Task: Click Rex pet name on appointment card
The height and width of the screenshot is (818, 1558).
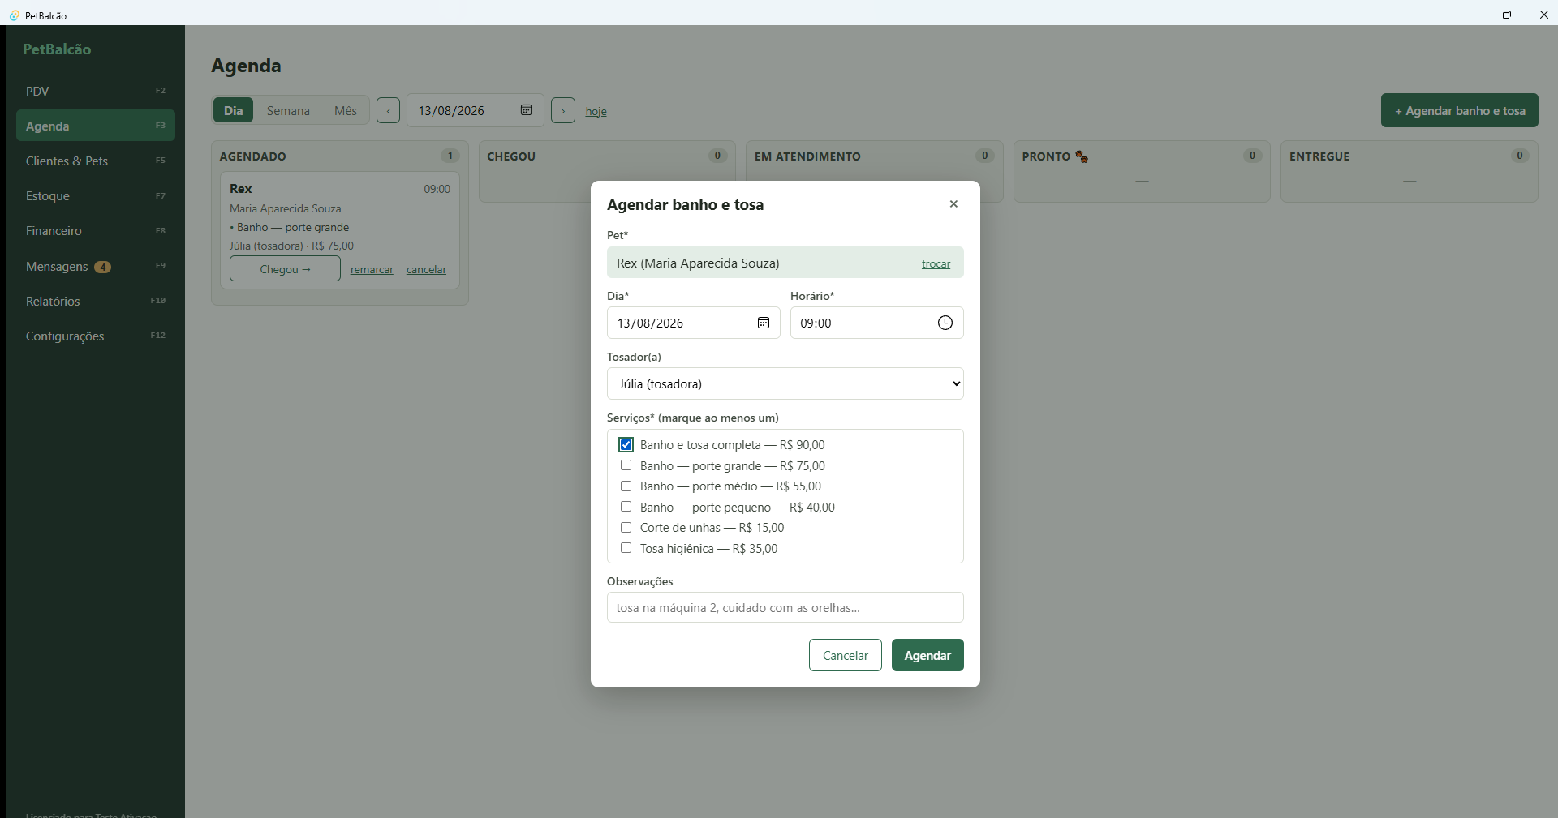Action: [241, 188]
